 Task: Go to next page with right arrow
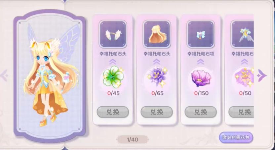coord(262,75)
